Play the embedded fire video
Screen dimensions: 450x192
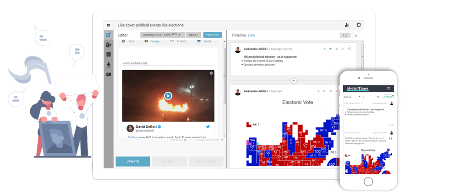click(168, 96)
